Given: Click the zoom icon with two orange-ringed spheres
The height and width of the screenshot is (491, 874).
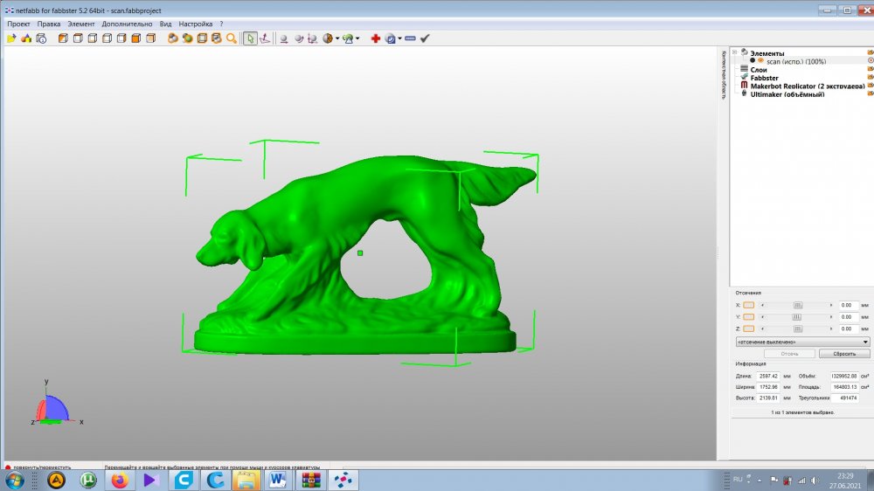Looking at the screenshot, I should pyautogui.click(x=173, y=38).
